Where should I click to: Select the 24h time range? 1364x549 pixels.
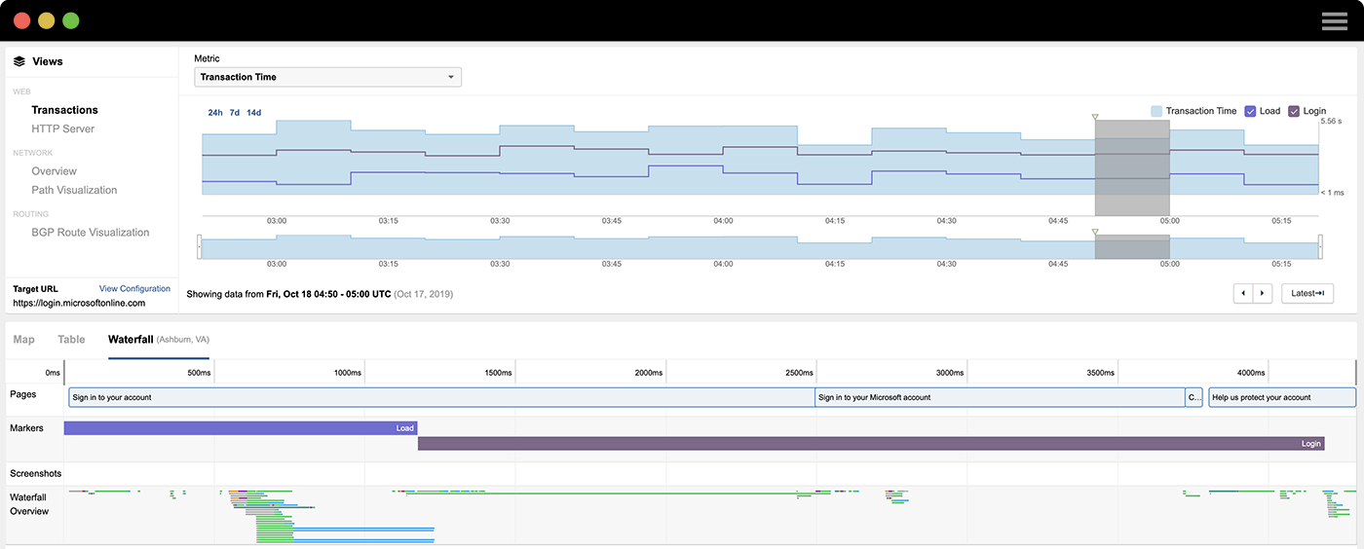(x=214, y=113)
